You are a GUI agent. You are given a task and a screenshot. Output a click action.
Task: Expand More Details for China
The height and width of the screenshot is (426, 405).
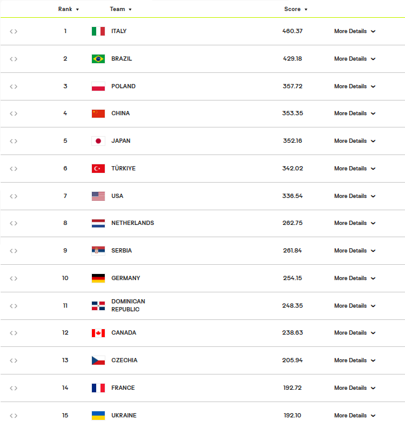coord(355,113)
